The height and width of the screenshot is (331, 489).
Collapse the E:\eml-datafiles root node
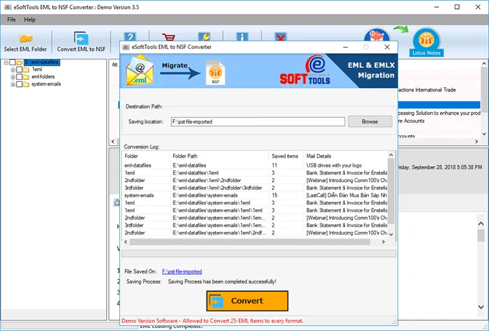click(6, 62)
